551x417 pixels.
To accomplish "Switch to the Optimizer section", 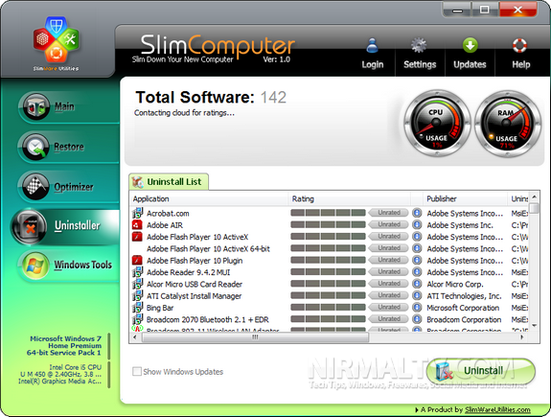I will click(69, 187).
